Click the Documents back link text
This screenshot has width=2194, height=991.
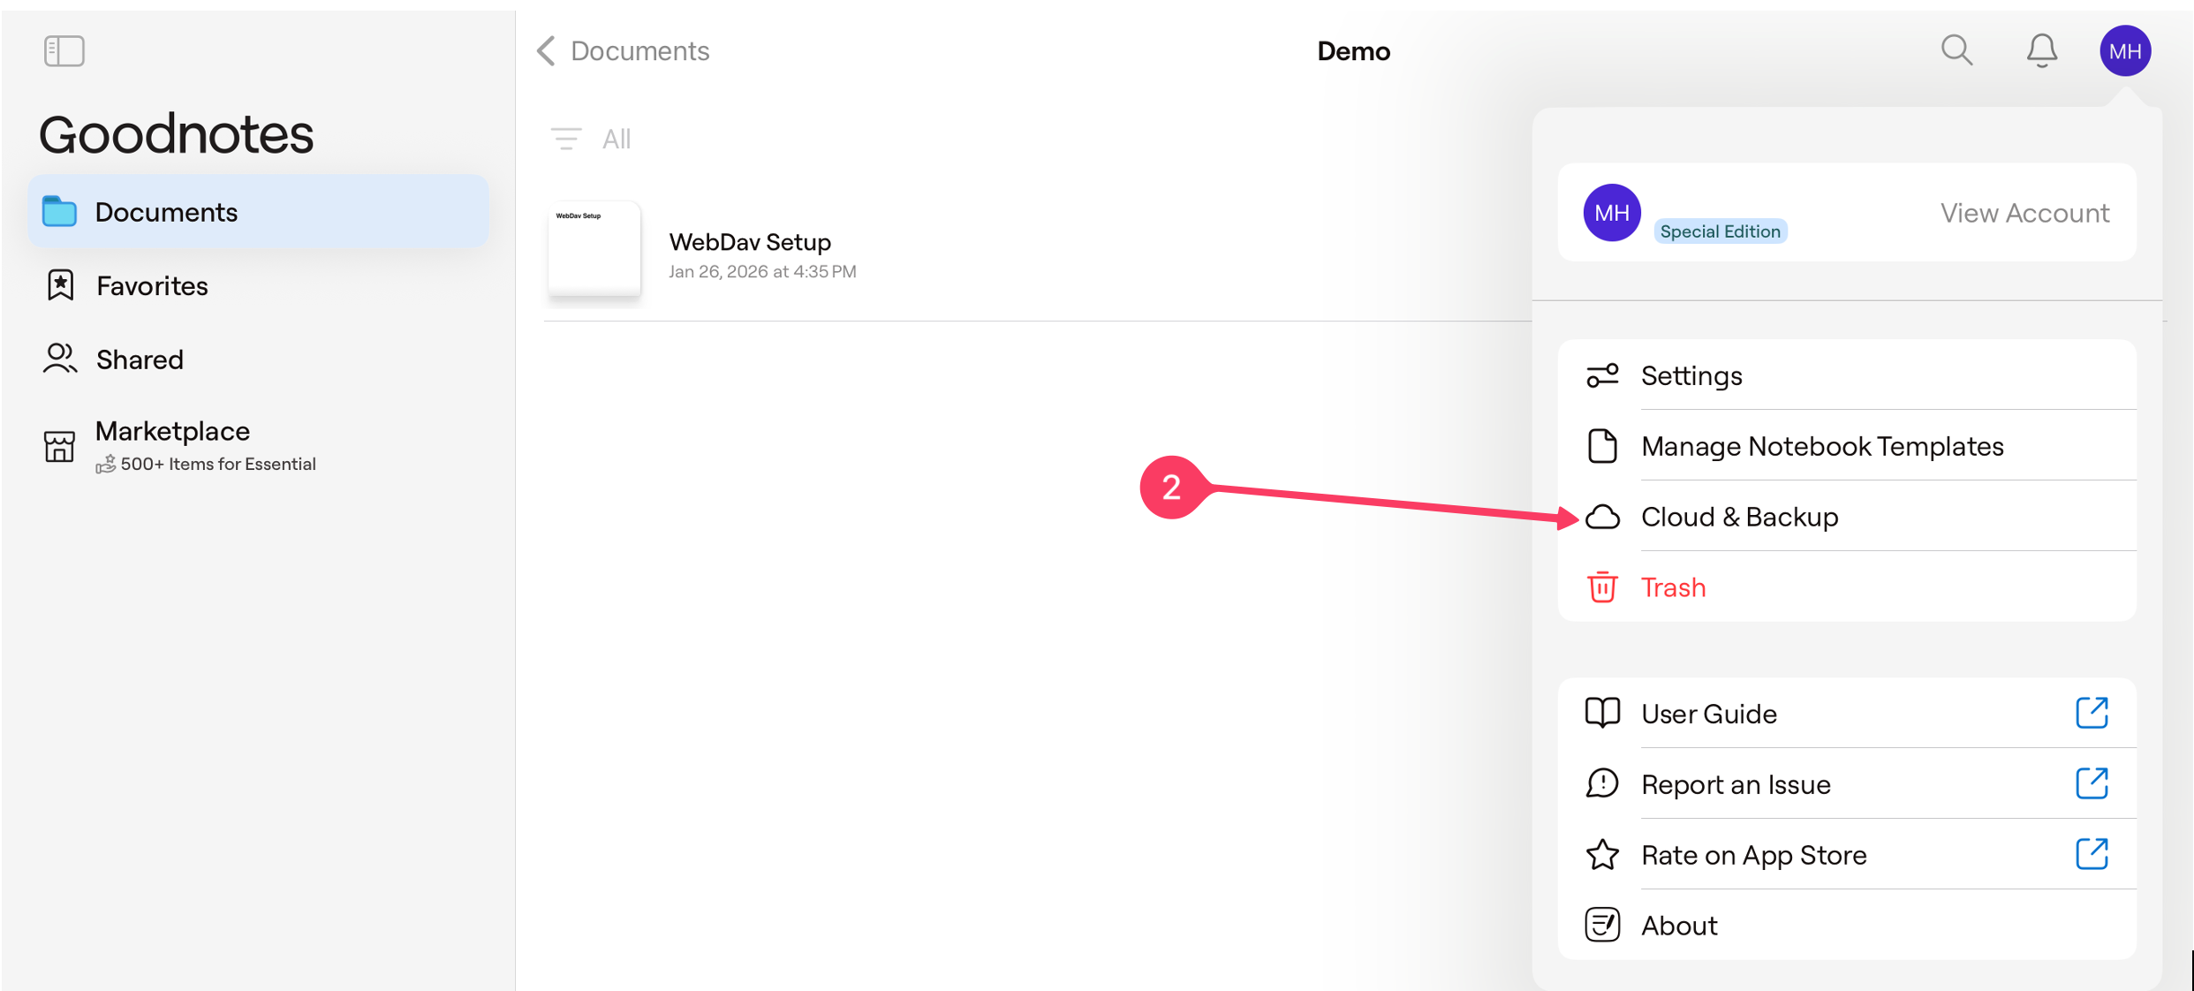[x=639, y=50]
